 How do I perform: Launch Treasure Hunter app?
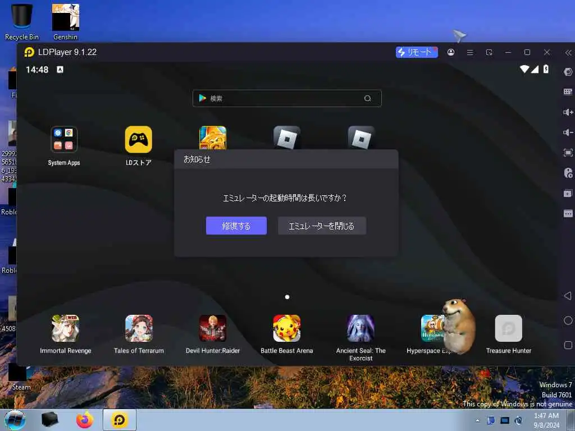(x=509, y=328)
